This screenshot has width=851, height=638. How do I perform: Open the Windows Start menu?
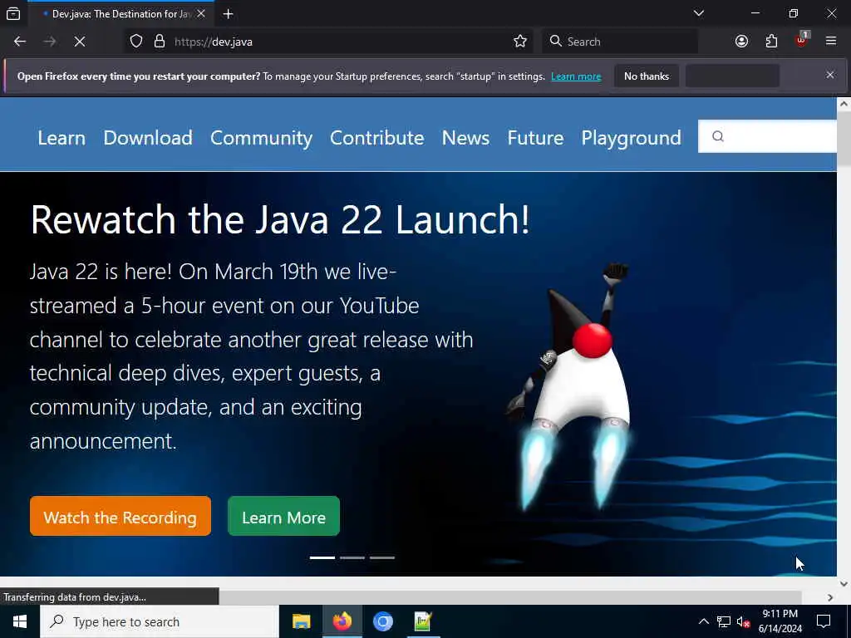pyautogui.click(x=20, y=621)
